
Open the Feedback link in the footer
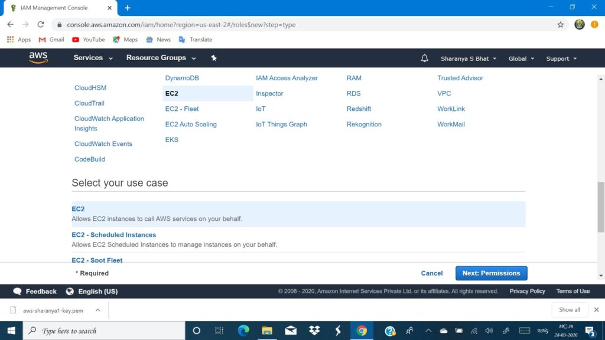click(x=35, y=292)
